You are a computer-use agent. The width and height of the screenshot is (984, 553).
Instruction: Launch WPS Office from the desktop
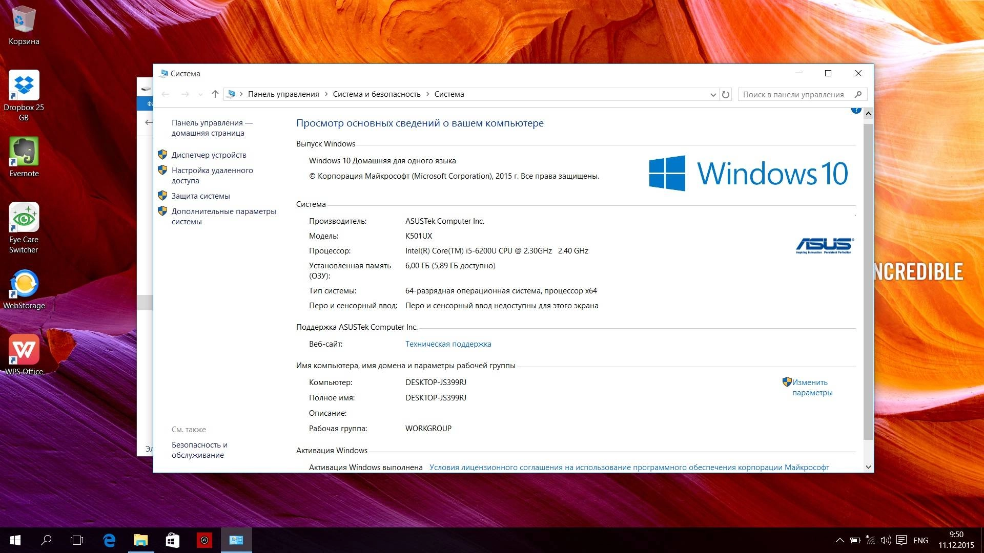(24, 355)
